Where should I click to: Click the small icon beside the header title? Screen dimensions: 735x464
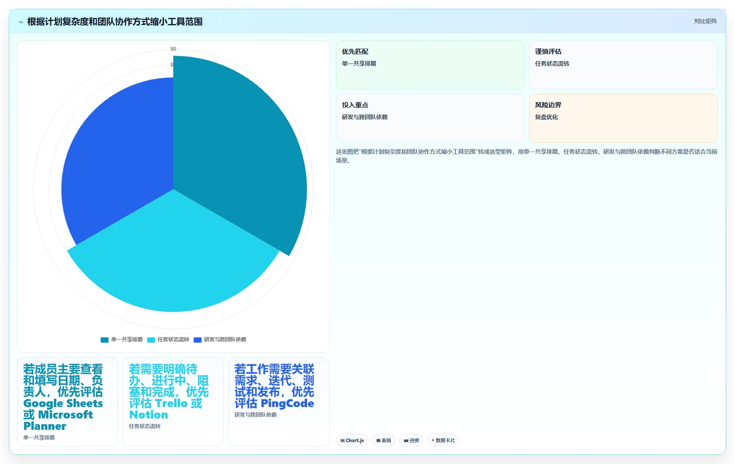click(21, 22)
